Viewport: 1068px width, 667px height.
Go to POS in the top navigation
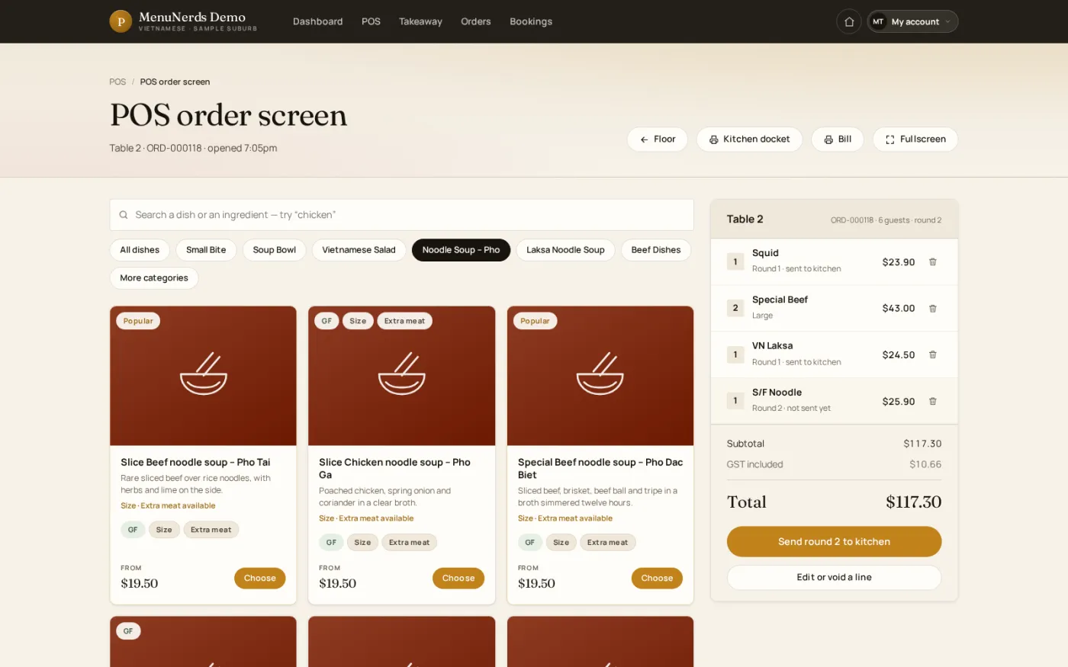(371, 21)
